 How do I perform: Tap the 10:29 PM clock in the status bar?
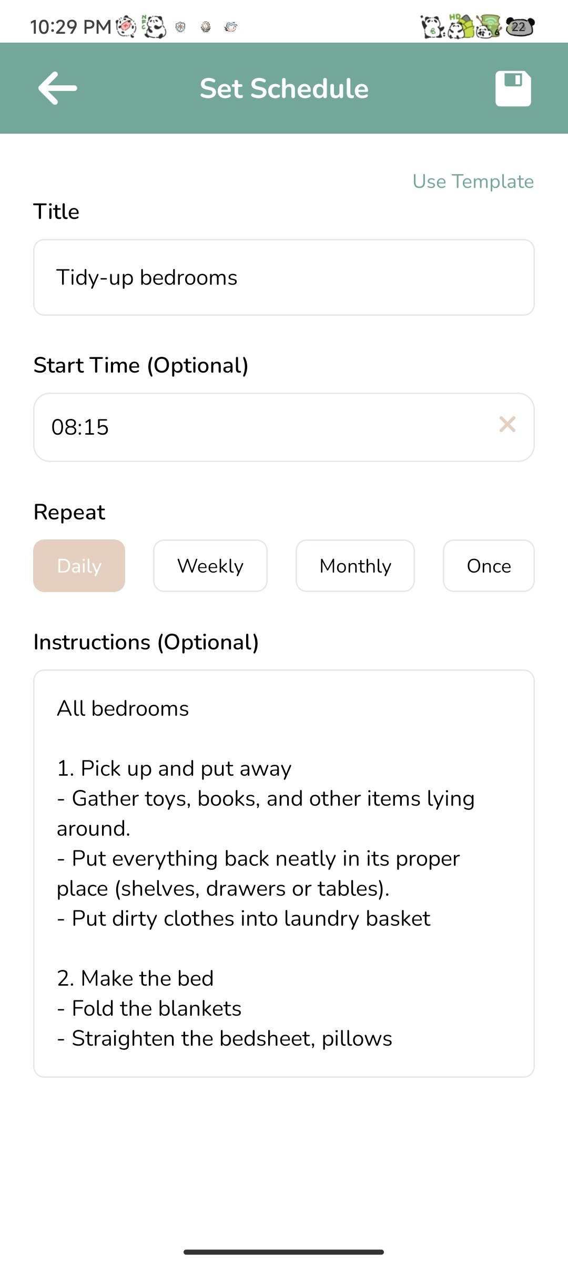(x=70, y=27)
